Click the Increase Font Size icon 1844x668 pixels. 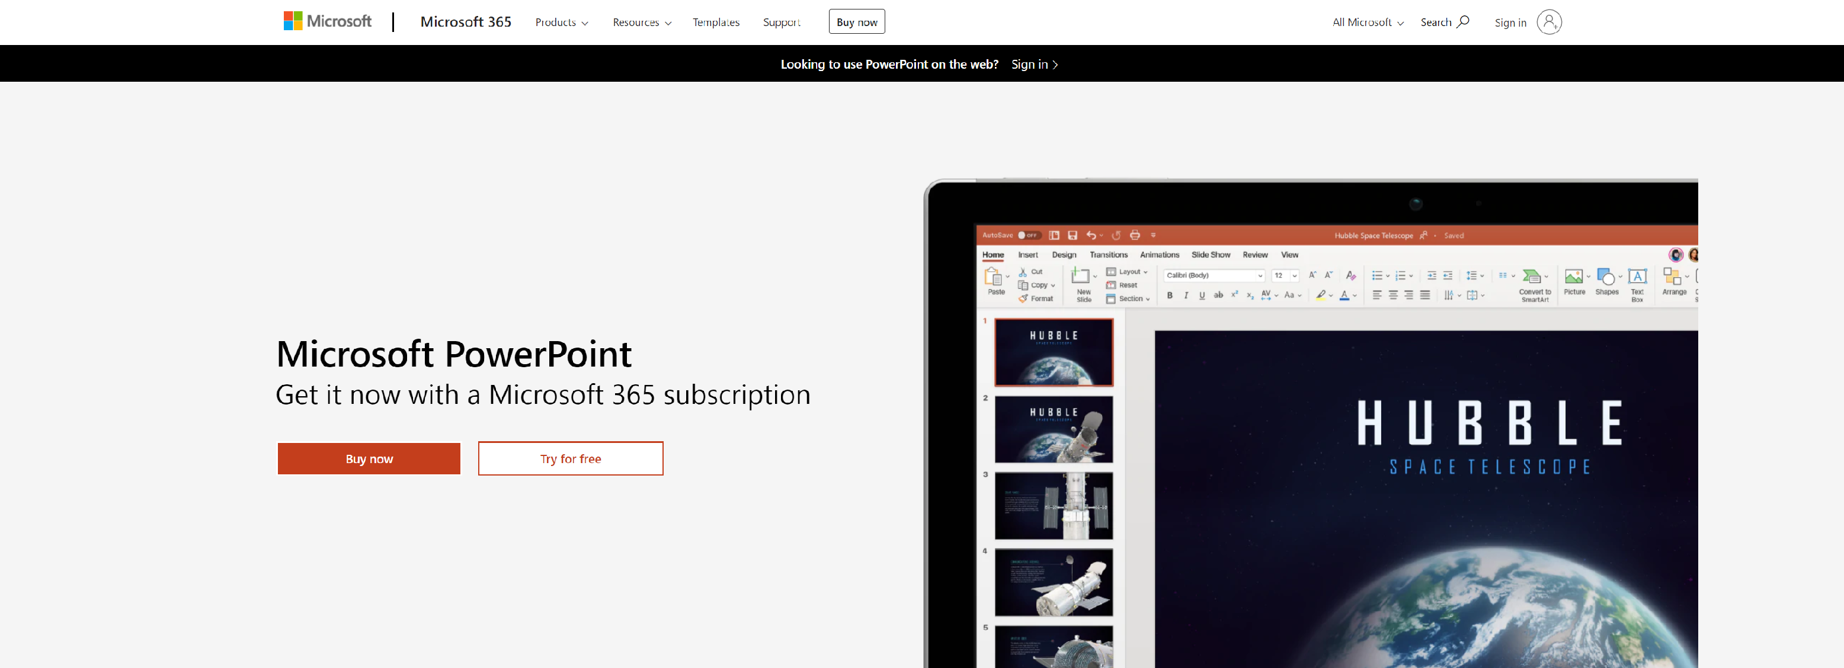point(1312,275)
